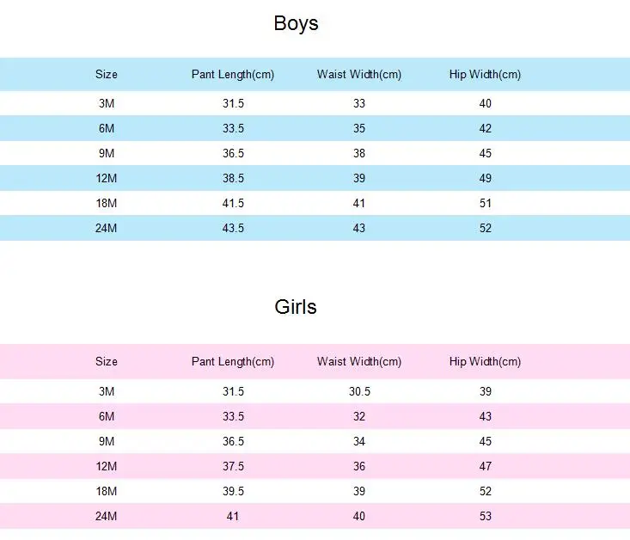Click waist width 30.5 in Girls table
This screenshot has height=540, width=630.
[359, 391]
